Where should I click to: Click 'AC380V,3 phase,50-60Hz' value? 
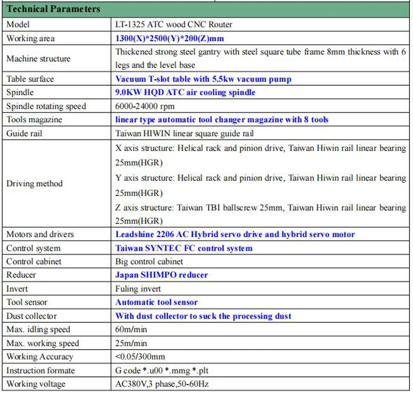click(x=162, y=384)
